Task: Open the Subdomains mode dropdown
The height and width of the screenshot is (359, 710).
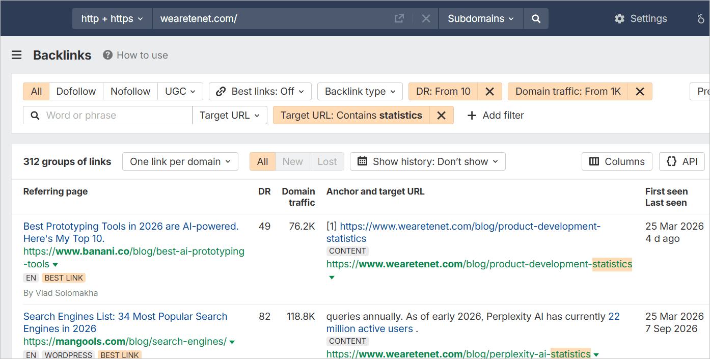Action: pyautogui.click(x=481, y=19)
